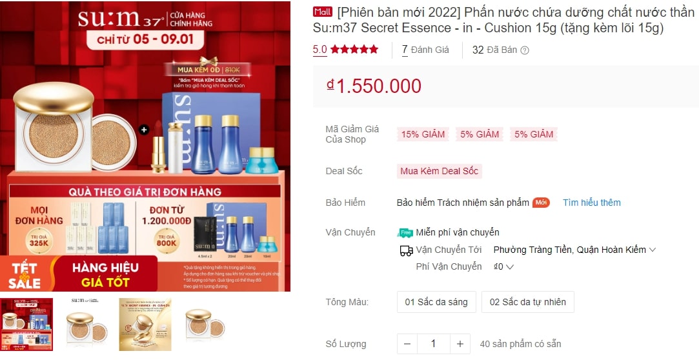Viewport: 699px width, 360px height.
Task: Click the help icon beside 32 Đã Bán
Action: coord(525,50)
